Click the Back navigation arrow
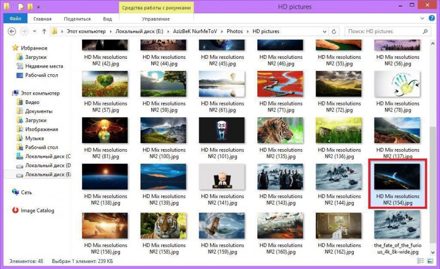The height and width of the screenshot is (269, 440). click(12, 31)
